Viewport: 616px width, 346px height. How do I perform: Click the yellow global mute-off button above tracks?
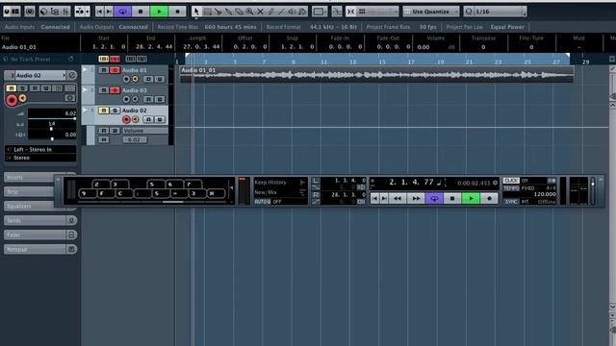coord(103,59)
